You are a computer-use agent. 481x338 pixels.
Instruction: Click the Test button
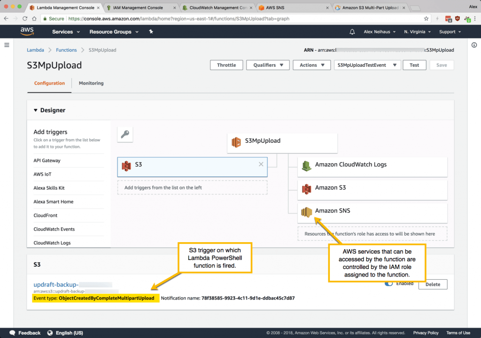tap(414, 65)
